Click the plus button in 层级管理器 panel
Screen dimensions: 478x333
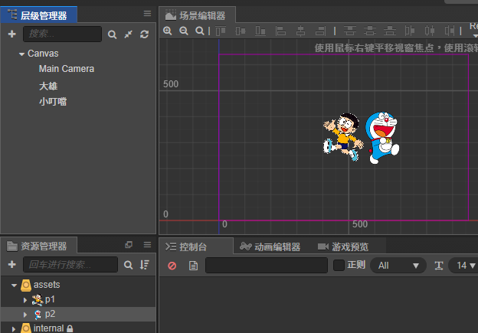click(12, 34)
